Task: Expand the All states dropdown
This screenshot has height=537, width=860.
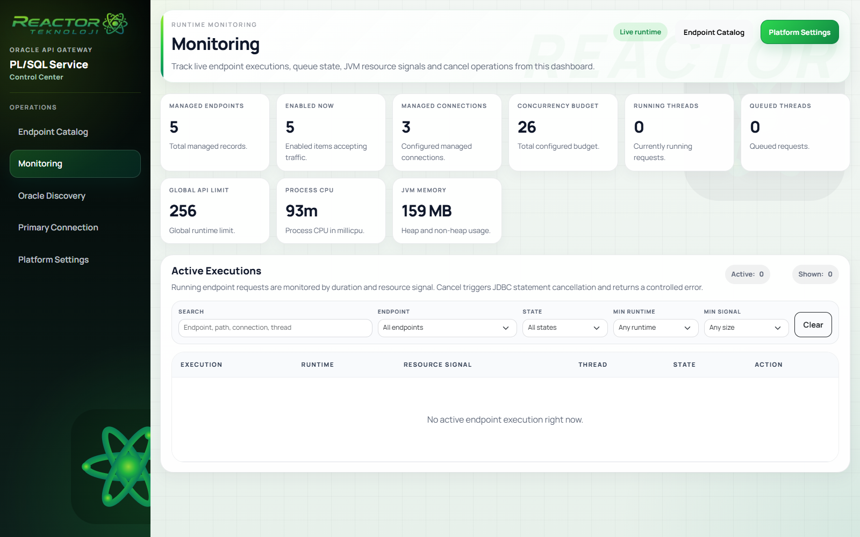Action: (x=565, y=328)
